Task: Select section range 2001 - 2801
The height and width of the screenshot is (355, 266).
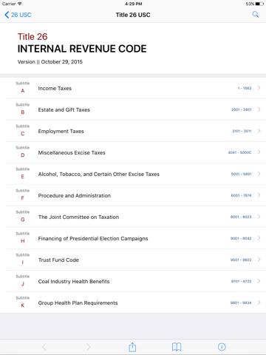Action: tap(242, 109)
